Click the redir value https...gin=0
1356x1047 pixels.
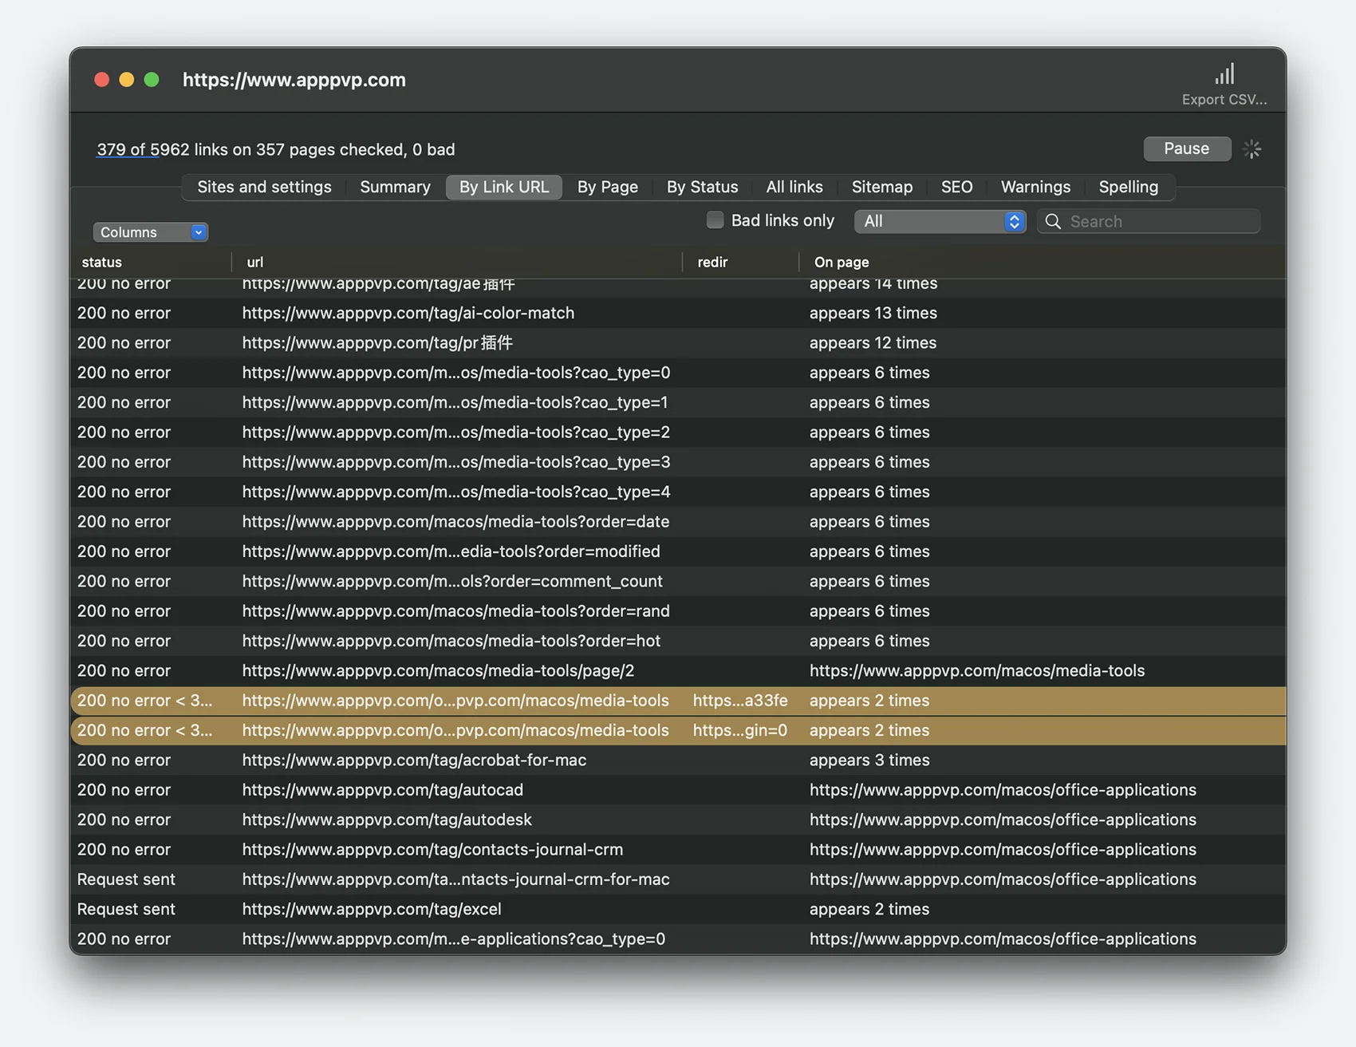click(740, 730)
